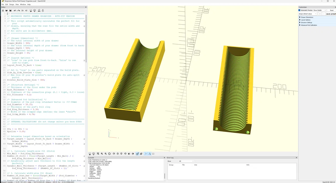336x183 pixels.
Task: Click the minus button to remove a preset
Action: 323,14
